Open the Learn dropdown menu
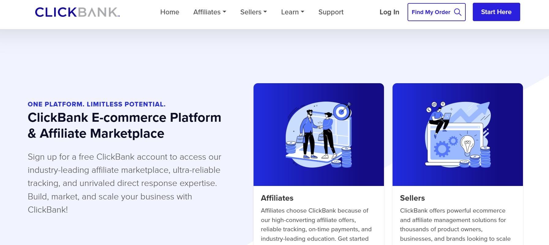 [x=293, y=12]
